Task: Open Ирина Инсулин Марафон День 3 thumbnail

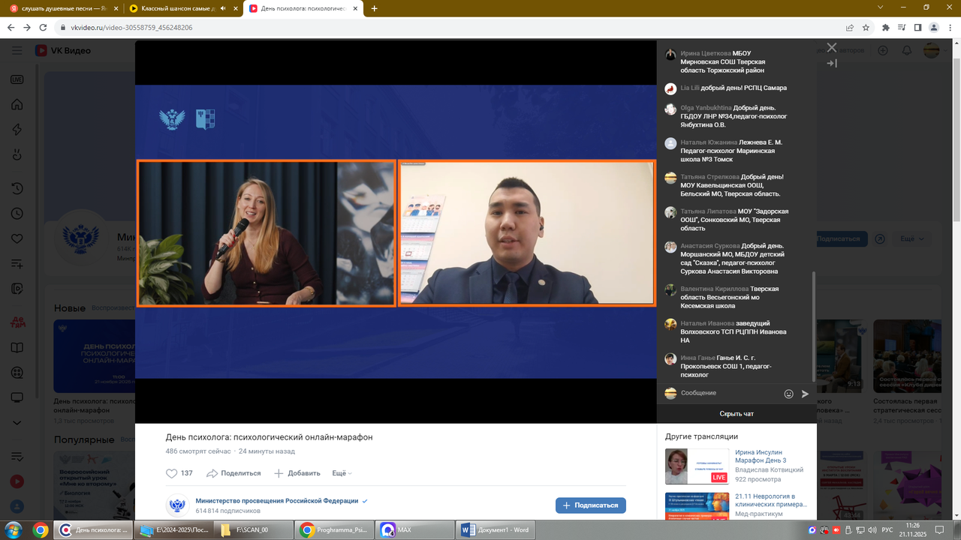Action: pyautogui.click(x=697, y=466)
